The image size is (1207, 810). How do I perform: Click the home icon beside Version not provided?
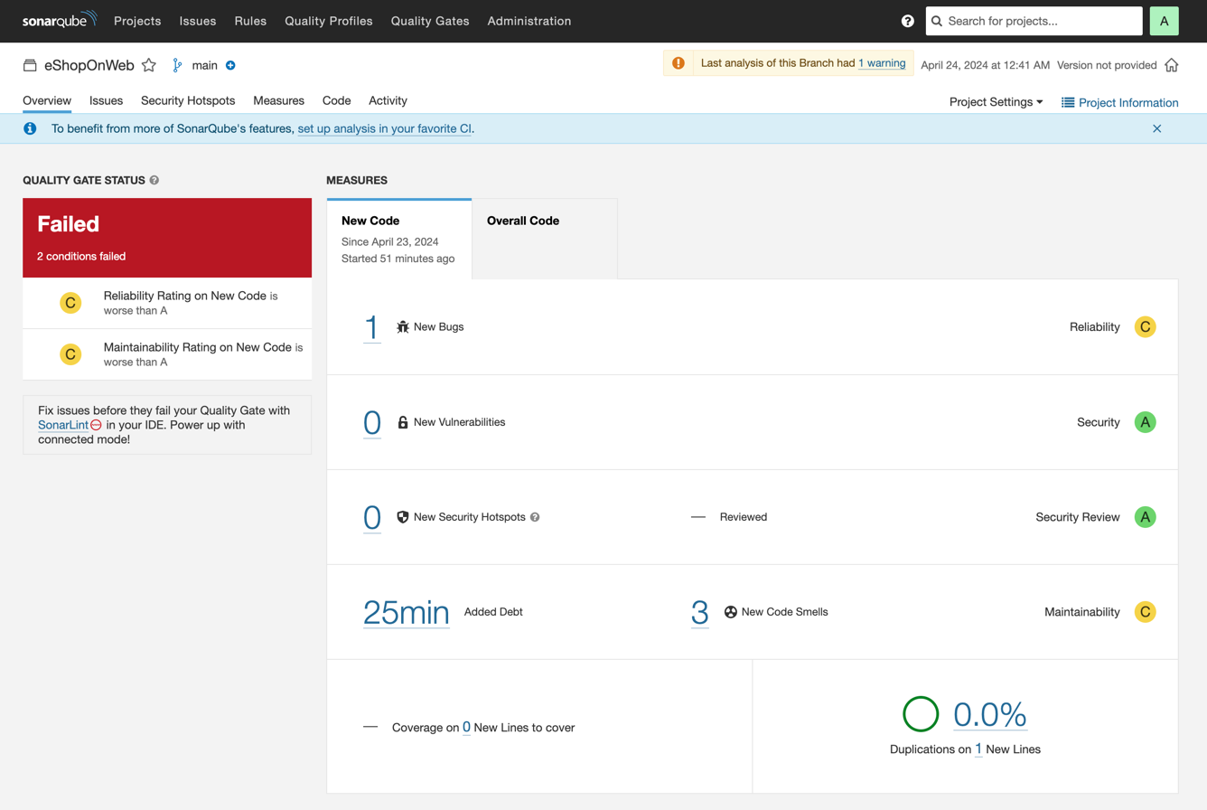(x=1173, y=65)
